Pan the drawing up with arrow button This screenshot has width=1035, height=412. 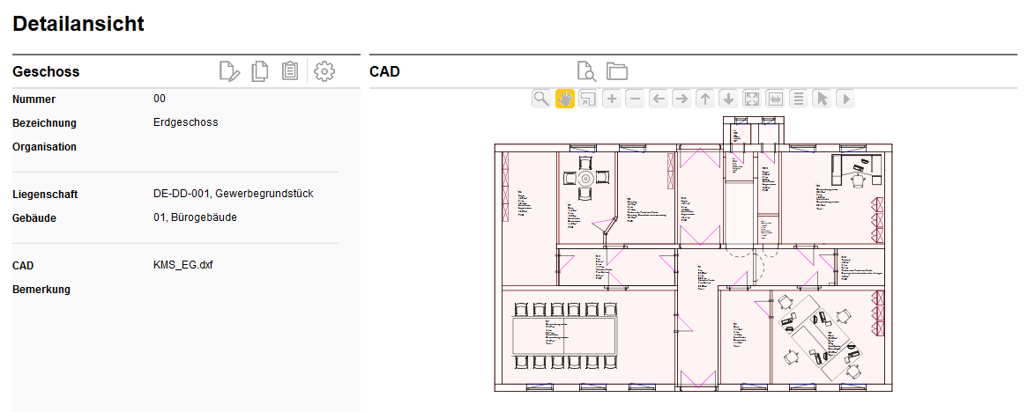pyautogui.click(x=705, y=99)
